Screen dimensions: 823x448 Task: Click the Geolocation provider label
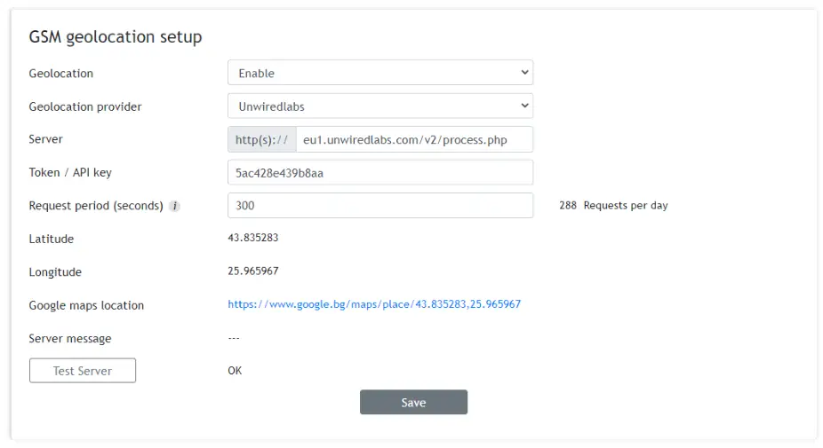coord(85,106)
